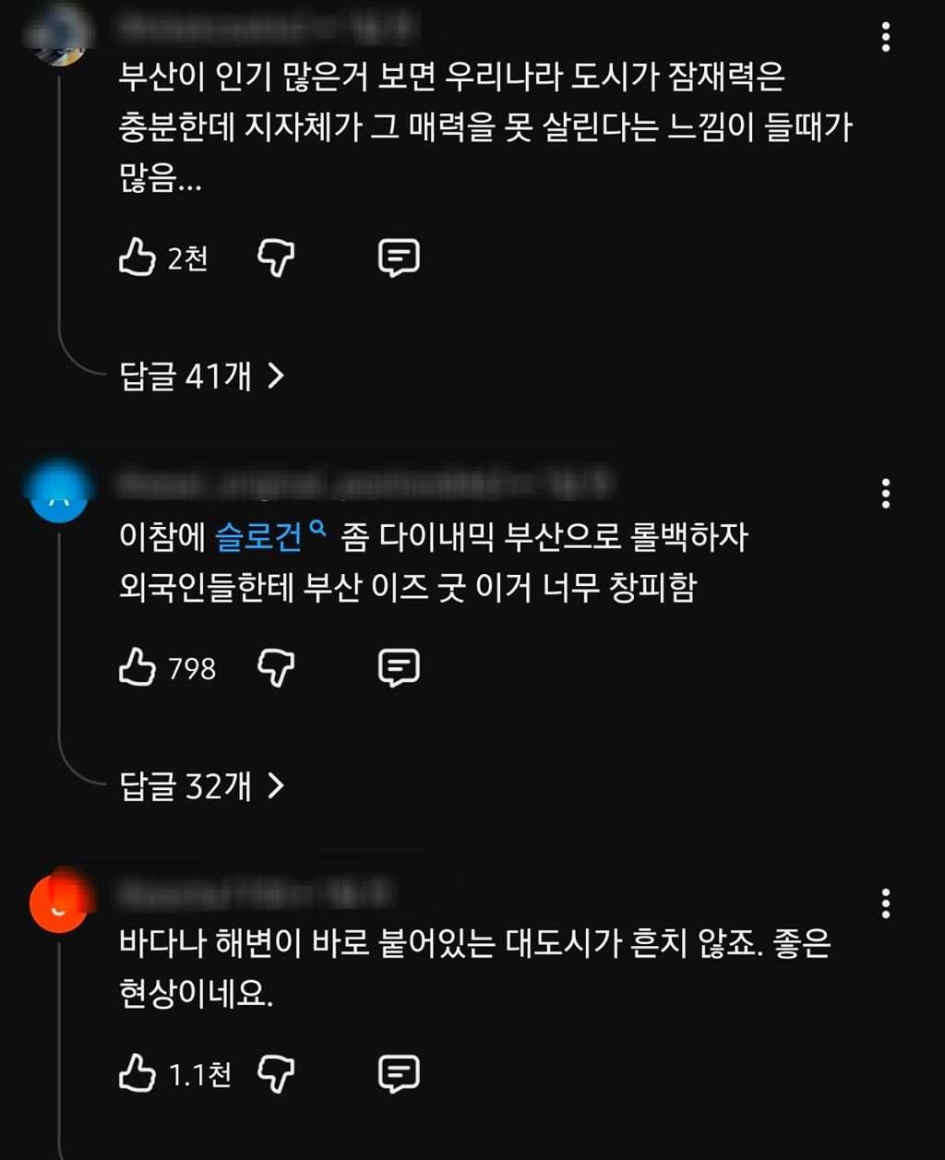Expand 답글 32개 replies

(202, 786)
